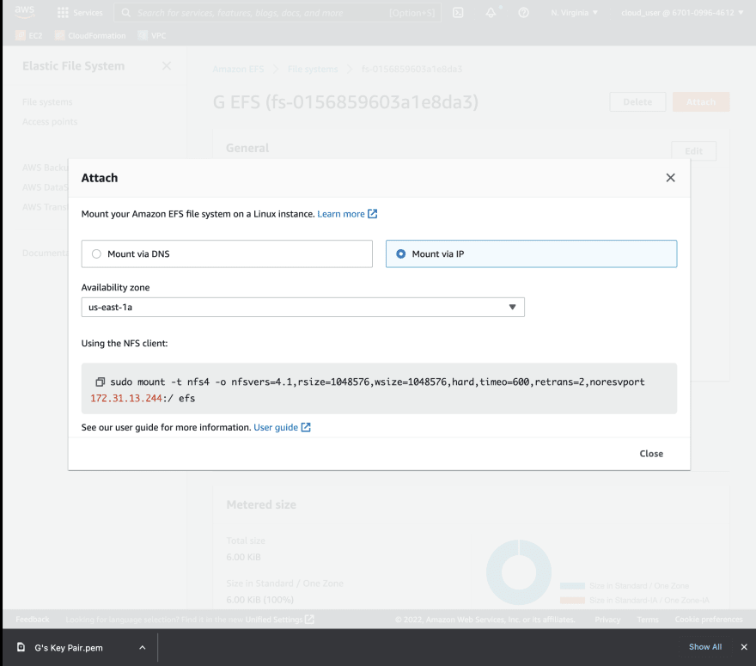Click the File systems breadcrumb
Viewport: 756px width, 666px height.
pyautogui.click(x=313, y=70)
